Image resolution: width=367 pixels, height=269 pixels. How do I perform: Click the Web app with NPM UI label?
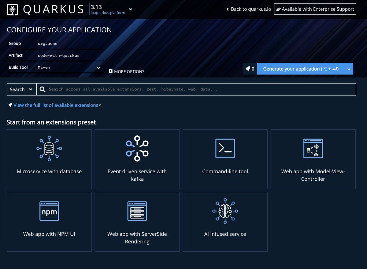click(49, 234)
